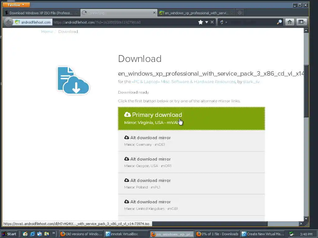Click the cloud icon of Primary download
This screenshot has height=238, width=318.
coord(127,115)
